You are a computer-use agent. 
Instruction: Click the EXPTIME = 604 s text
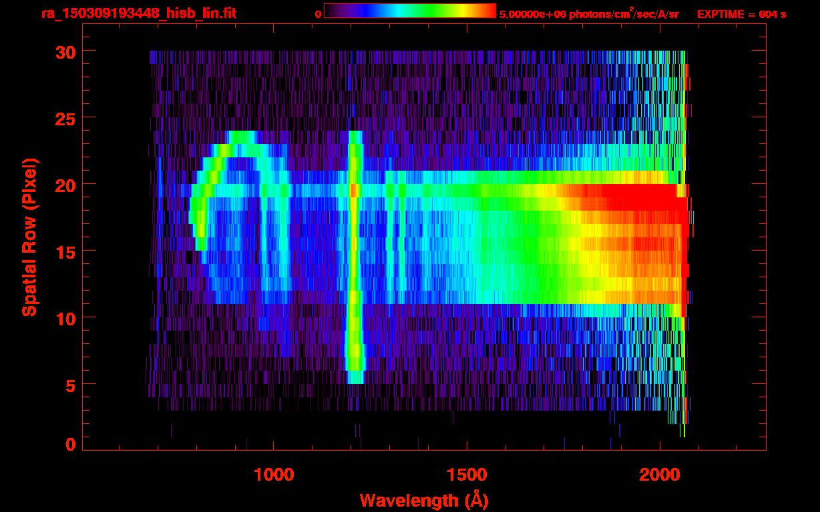[x=741, y=14]
